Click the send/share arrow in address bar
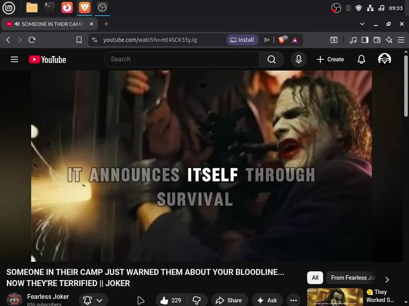Viewport: 409px width, 306px height. [x=267, y=40]
